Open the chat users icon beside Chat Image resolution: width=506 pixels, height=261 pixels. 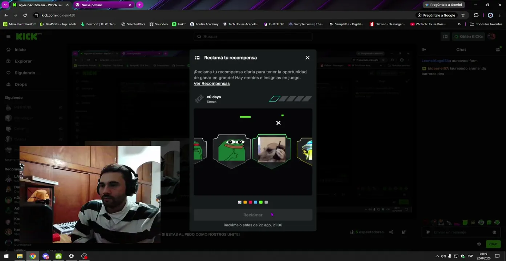pos(498,50)
